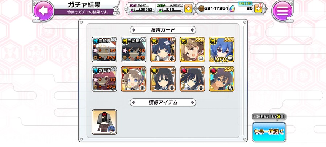This screenshot has height=147, width=326.
Task: Open the pink hamburger menu
Action: point(282,11)
